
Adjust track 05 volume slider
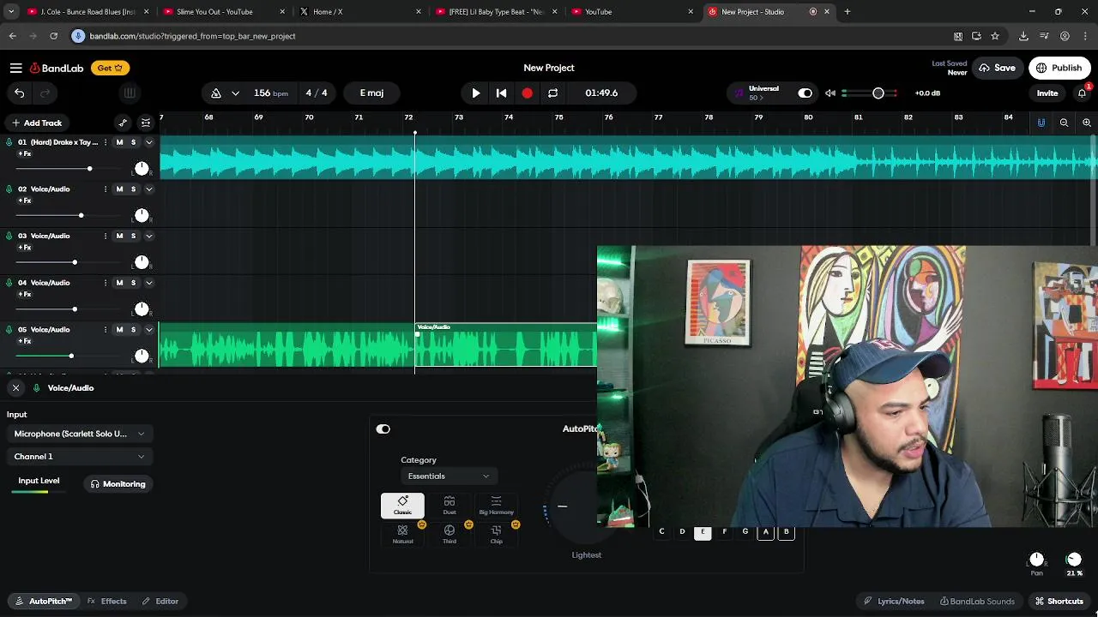(71, 356)
